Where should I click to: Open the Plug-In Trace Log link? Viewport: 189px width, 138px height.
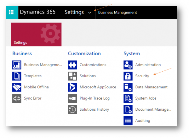94,98
